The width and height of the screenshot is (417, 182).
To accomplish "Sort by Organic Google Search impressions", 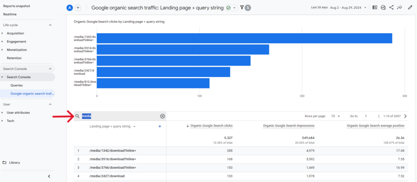I will click(x=289, y=125).
